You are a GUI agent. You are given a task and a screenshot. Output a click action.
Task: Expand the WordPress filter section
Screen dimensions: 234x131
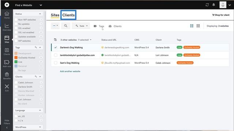point(40,127)
